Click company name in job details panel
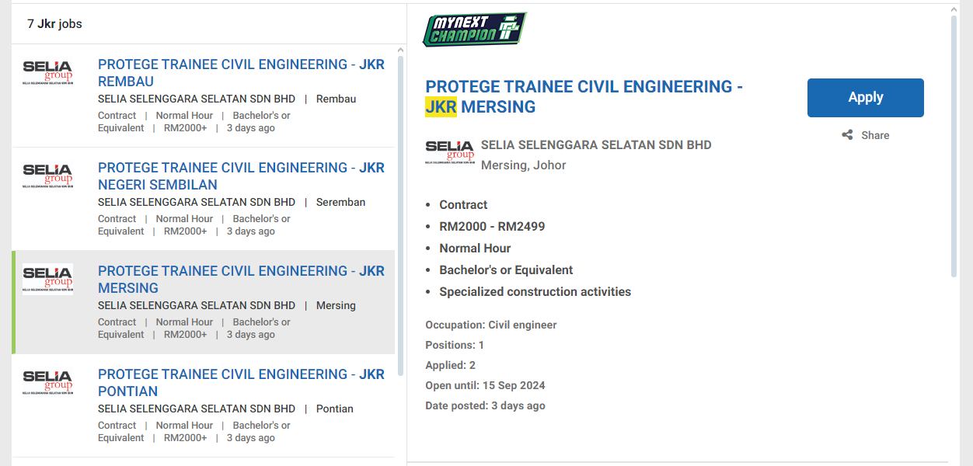 596,144
